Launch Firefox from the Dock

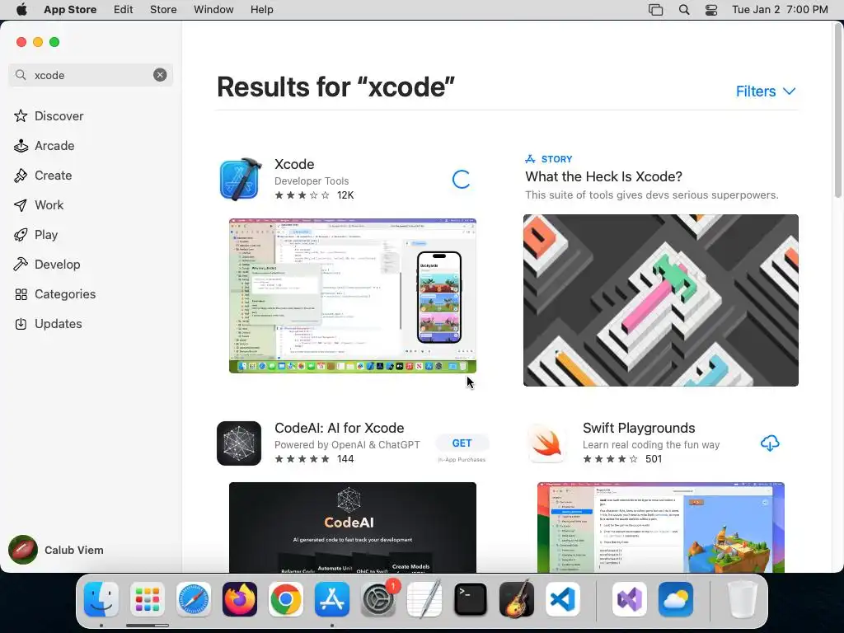240,599
